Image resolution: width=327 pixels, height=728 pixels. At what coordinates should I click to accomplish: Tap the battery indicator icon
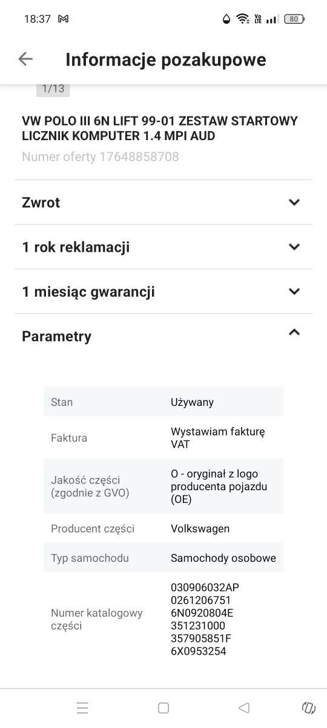pyautogui.click(x=294, y=19)
